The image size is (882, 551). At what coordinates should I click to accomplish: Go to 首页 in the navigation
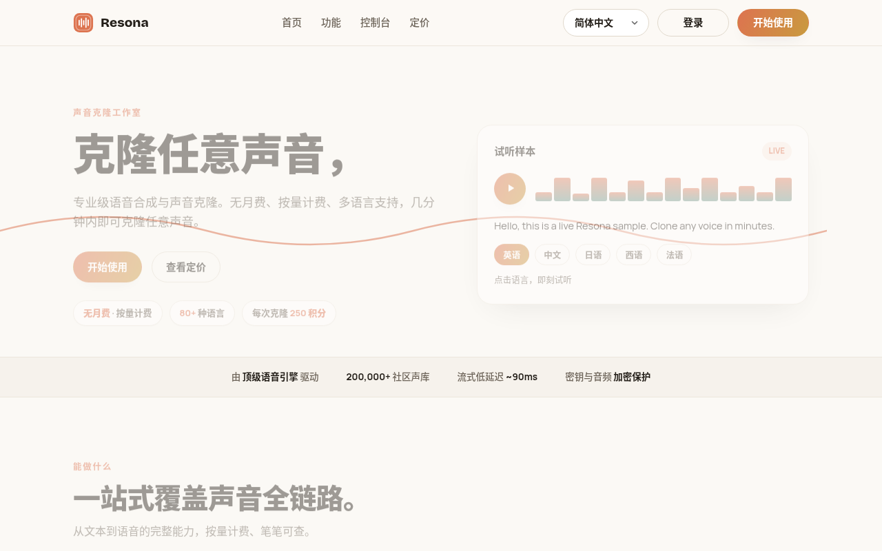(291, 23)
